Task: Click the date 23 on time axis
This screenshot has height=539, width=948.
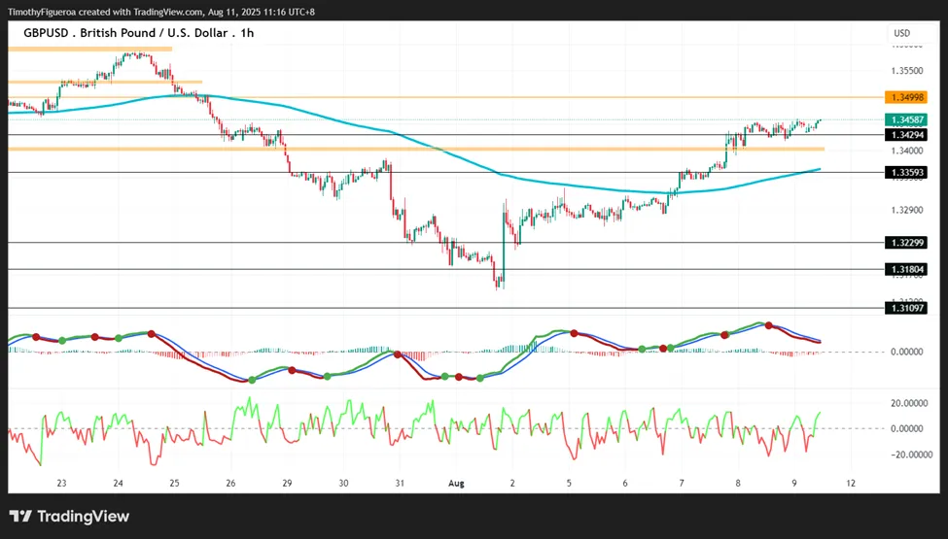Action: pos(61,483)
